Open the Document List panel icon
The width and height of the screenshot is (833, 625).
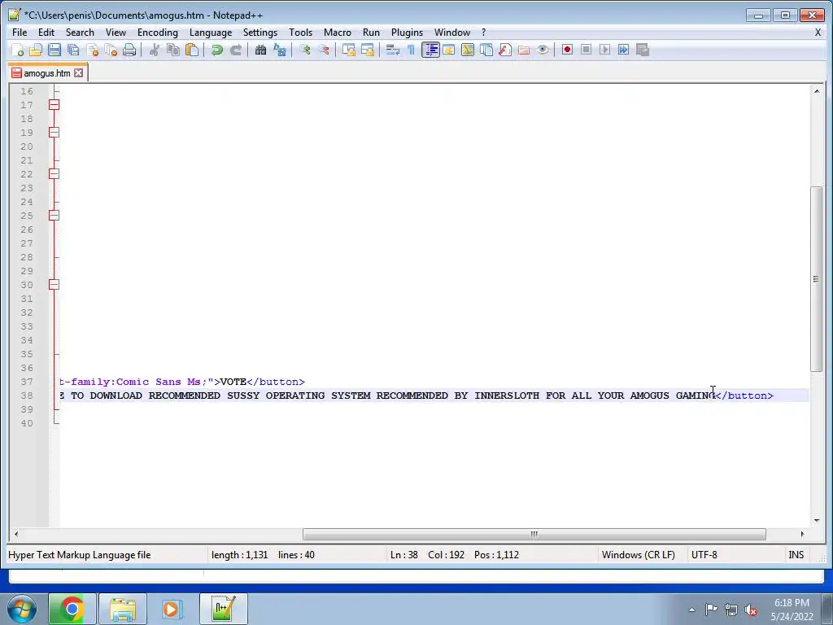(x=486, y=50)
